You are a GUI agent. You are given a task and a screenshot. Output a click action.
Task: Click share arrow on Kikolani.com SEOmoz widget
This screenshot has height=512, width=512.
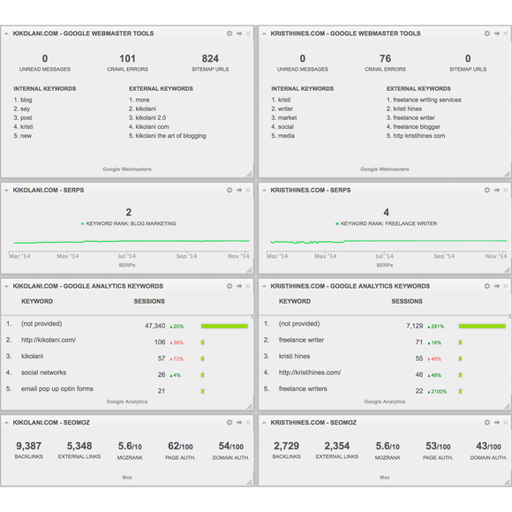click(239, 423)
